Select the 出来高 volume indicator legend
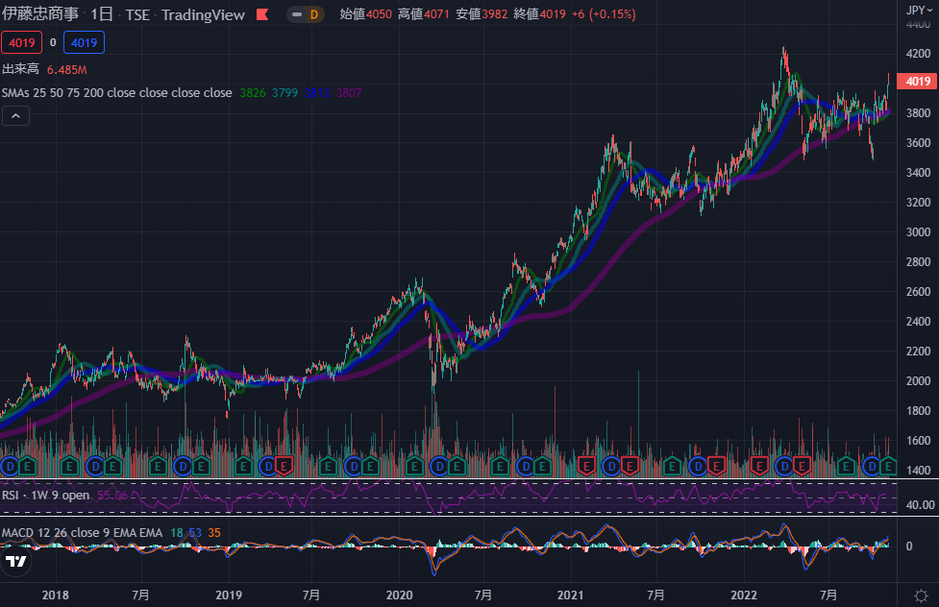 [x=20, y=69]
